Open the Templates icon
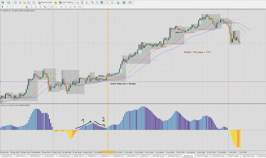The image size is (266, 158). click(x=130, y=2)
